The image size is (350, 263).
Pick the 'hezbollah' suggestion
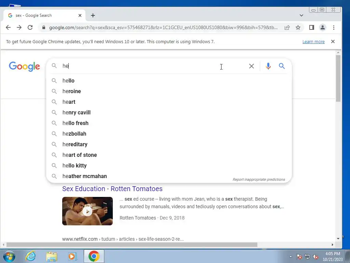(x=169, y=134)
